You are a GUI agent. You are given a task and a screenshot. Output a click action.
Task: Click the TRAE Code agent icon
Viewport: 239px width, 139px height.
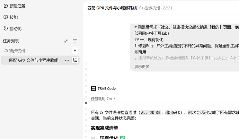click(94, 88)
